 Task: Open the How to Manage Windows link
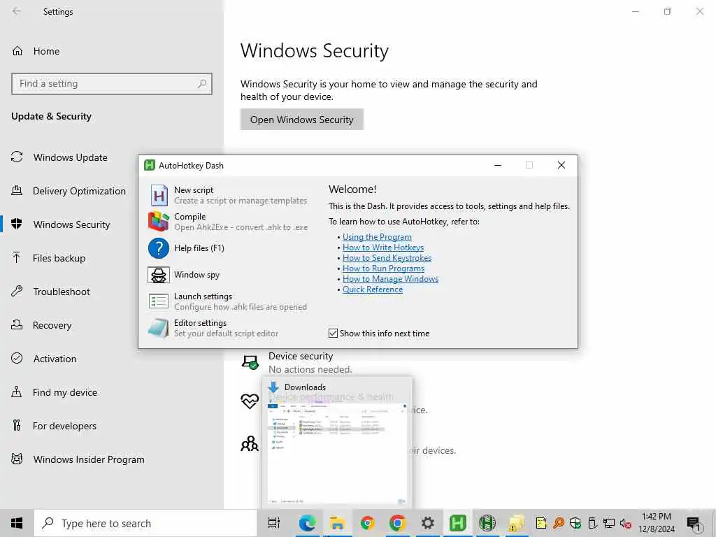390,279
